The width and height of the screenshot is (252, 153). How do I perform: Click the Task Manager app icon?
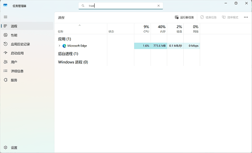tap(5, 5)
